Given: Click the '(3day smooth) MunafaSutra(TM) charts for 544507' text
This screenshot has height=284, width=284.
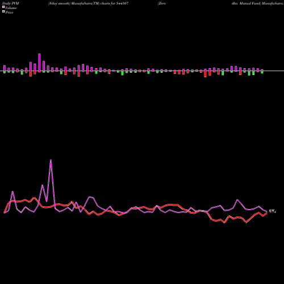Looking at the screenshot, I should tap(89, 3).
